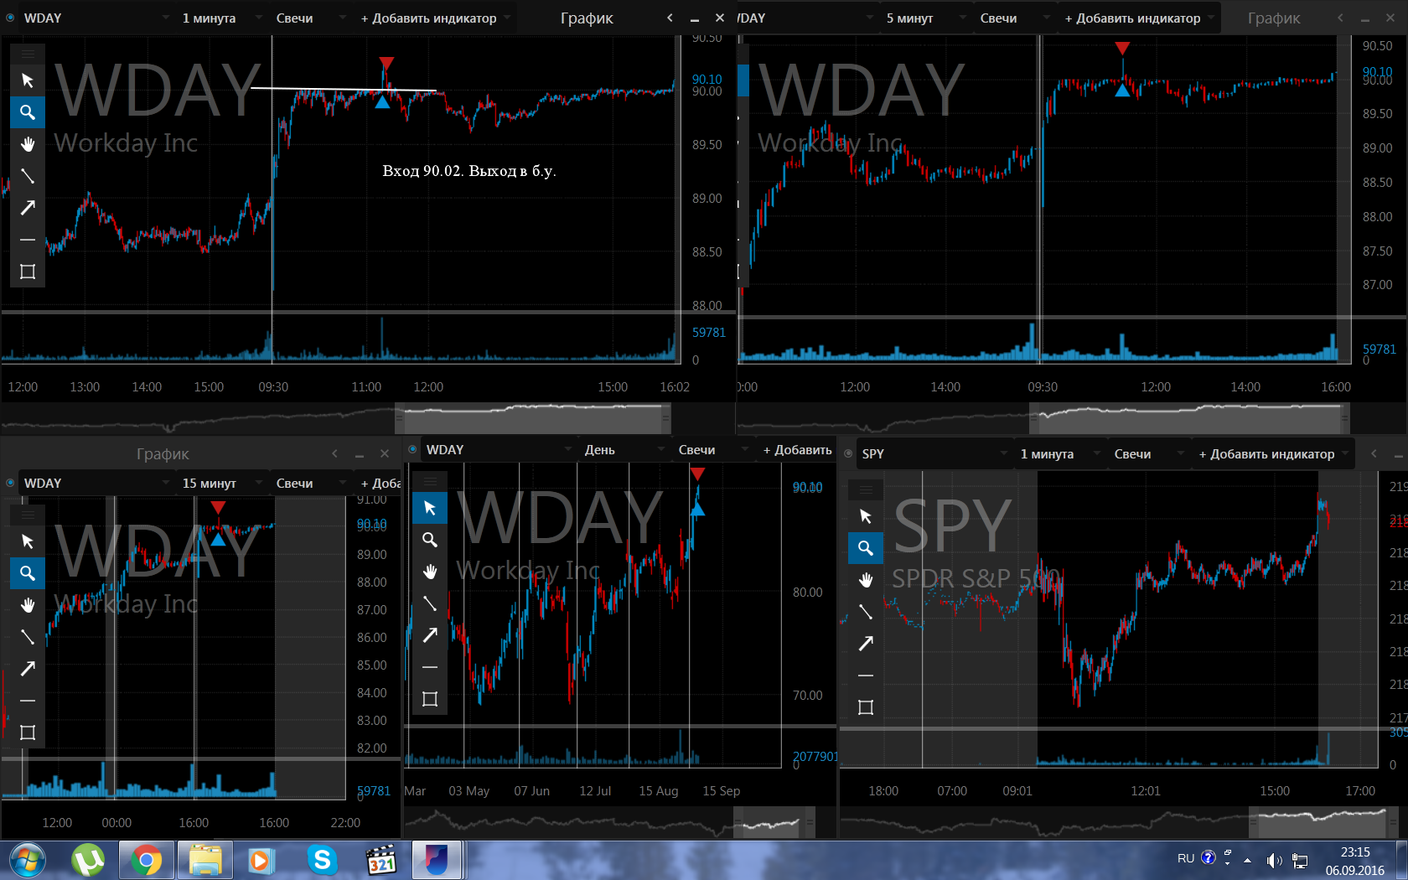
Task: Open toolbar menu handle in WDAY 1-minute chart
Action: tap(28, 54)
